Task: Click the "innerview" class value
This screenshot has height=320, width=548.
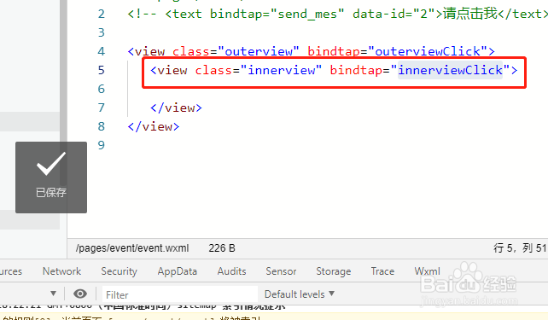Action: pos(281,70)
